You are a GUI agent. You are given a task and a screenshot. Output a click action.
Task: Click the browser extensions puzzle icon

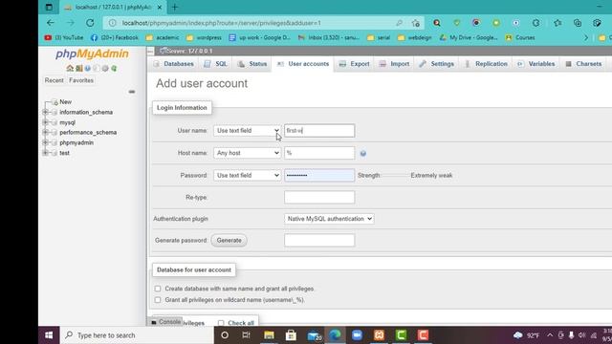click(535, 23)
